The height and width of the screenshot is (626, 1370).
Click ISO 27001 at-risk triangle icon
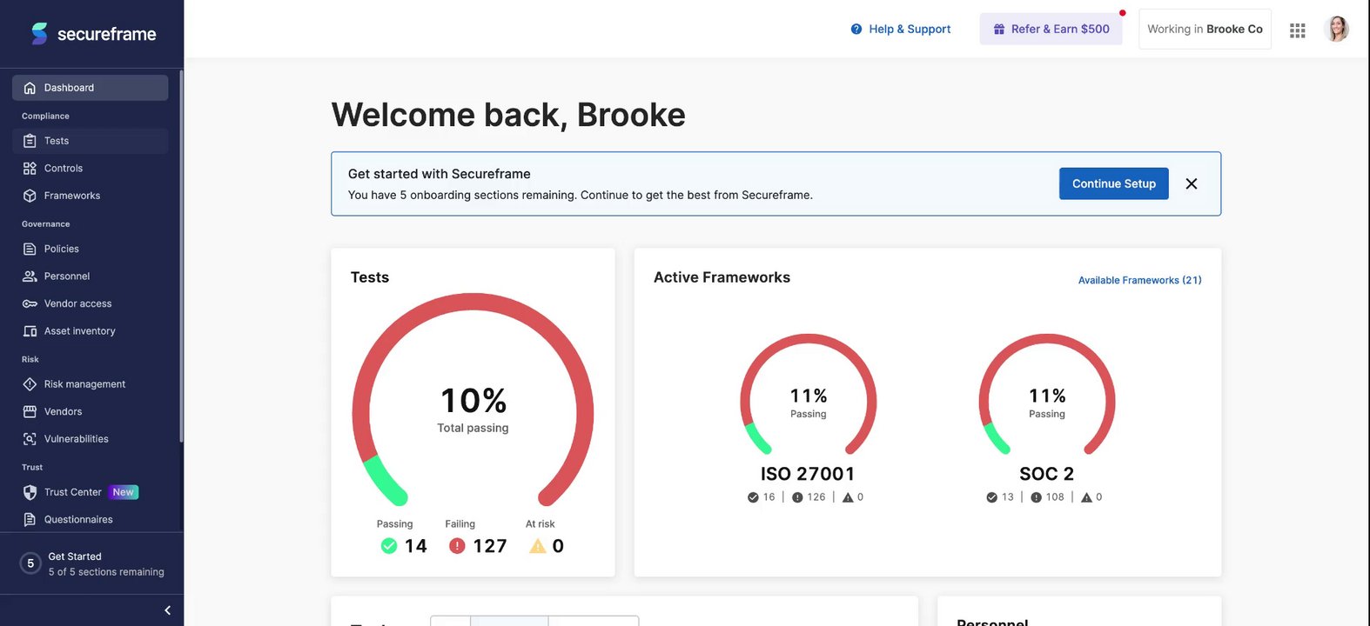coord(848,497)
